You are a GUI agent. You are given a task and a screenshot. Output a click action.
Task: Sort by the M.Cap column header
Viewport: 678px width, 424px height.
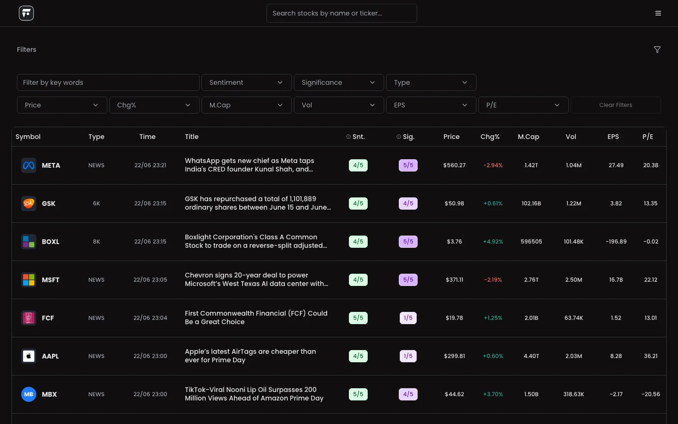coord(529,137)
